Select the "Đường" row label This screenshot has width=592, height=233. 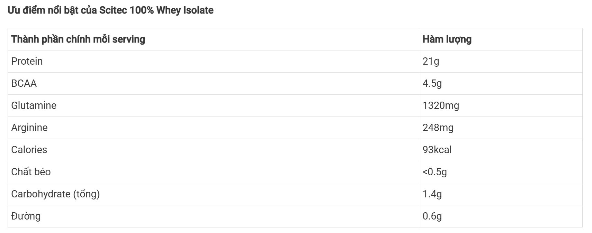[x=26, y=216]
